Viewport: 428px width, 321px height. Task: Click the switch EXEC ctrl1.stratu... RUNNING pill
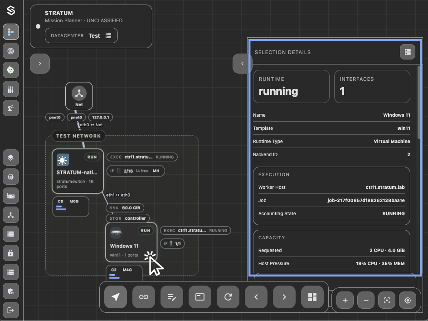coord(142,157)
